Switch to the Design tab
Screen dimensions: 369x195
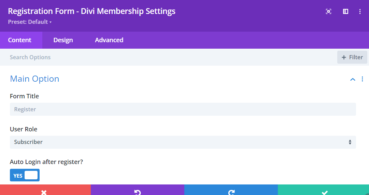(x=63, y=40)
